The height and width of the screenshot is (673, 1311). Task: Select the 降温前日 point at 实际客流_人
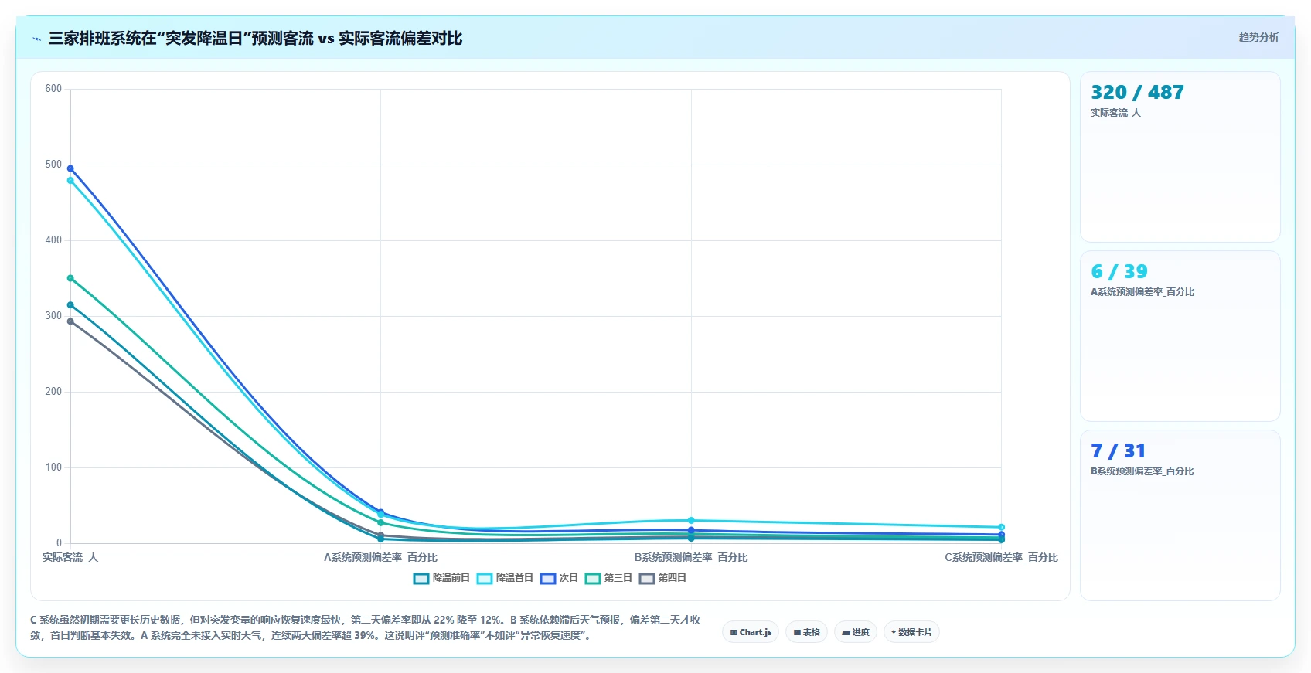(70, 305)
